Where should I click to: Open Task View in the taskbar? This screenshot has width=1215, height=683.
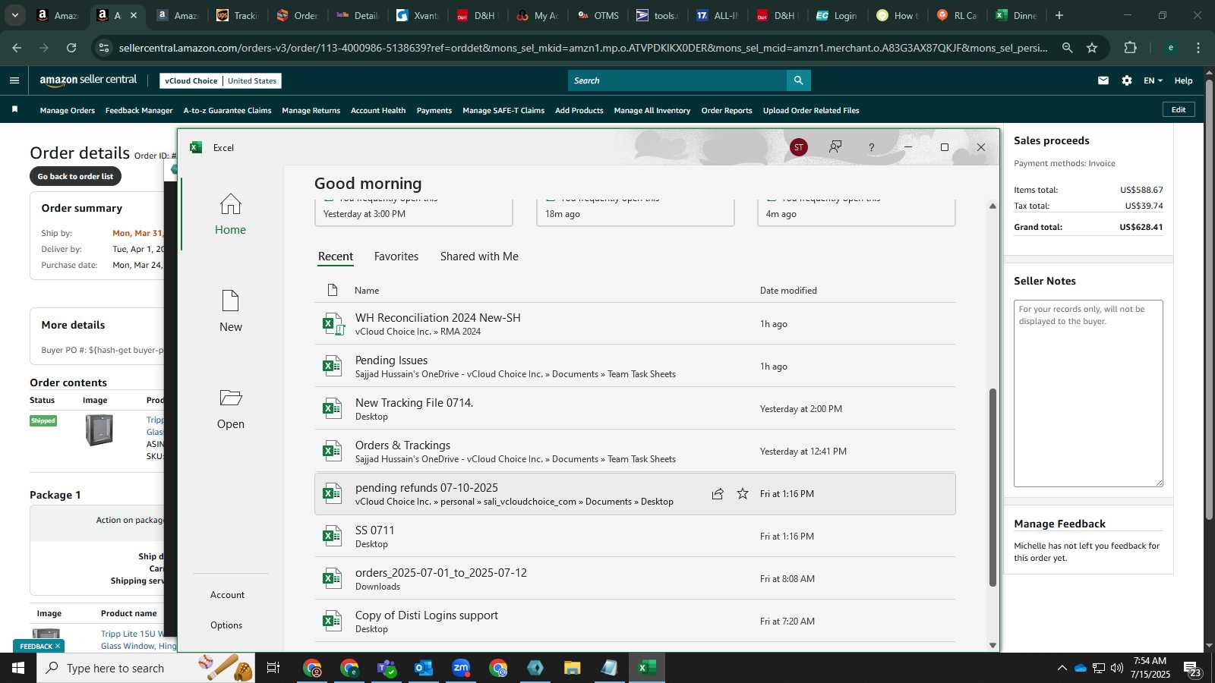point(273,668)
